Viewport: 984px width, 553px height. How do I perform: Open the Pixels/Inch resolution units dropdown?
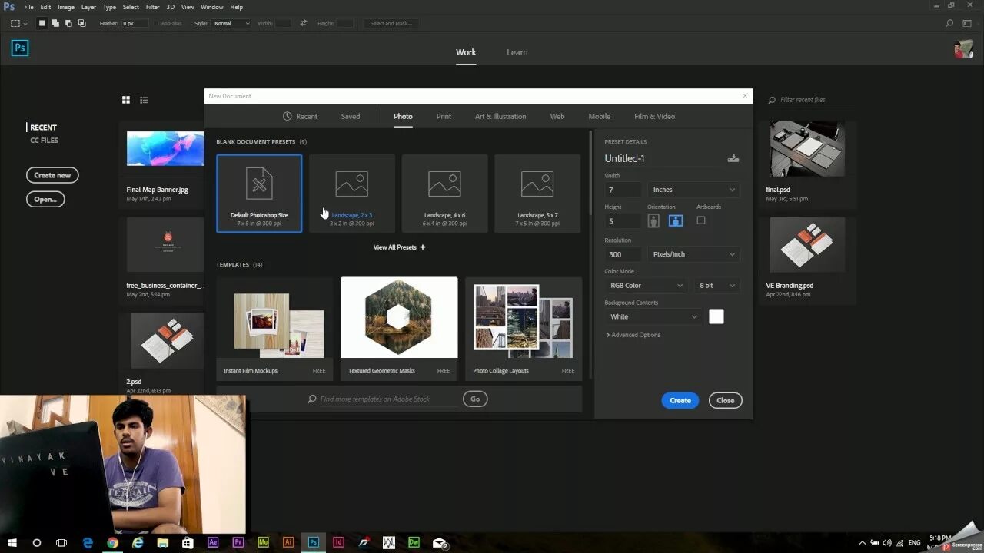coord(693,254)
